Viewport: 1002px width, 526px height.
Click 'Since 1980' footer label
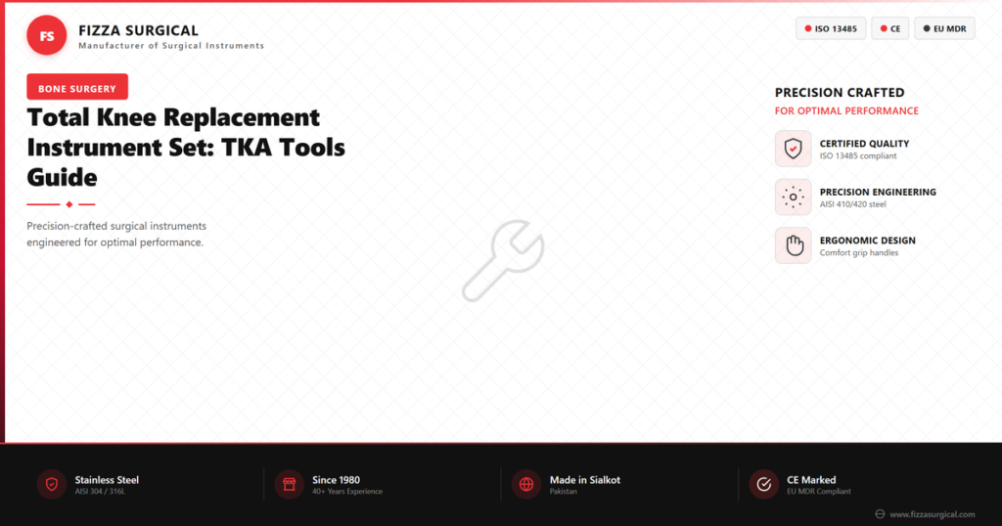coord(337,480)
